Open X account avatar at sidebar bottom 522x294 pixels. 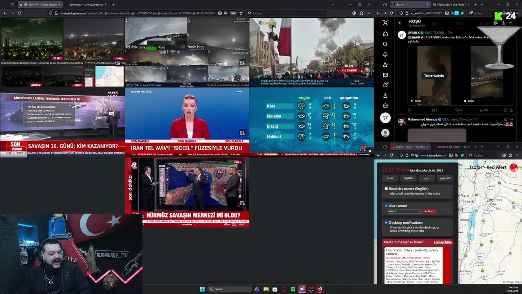[385, 133]
